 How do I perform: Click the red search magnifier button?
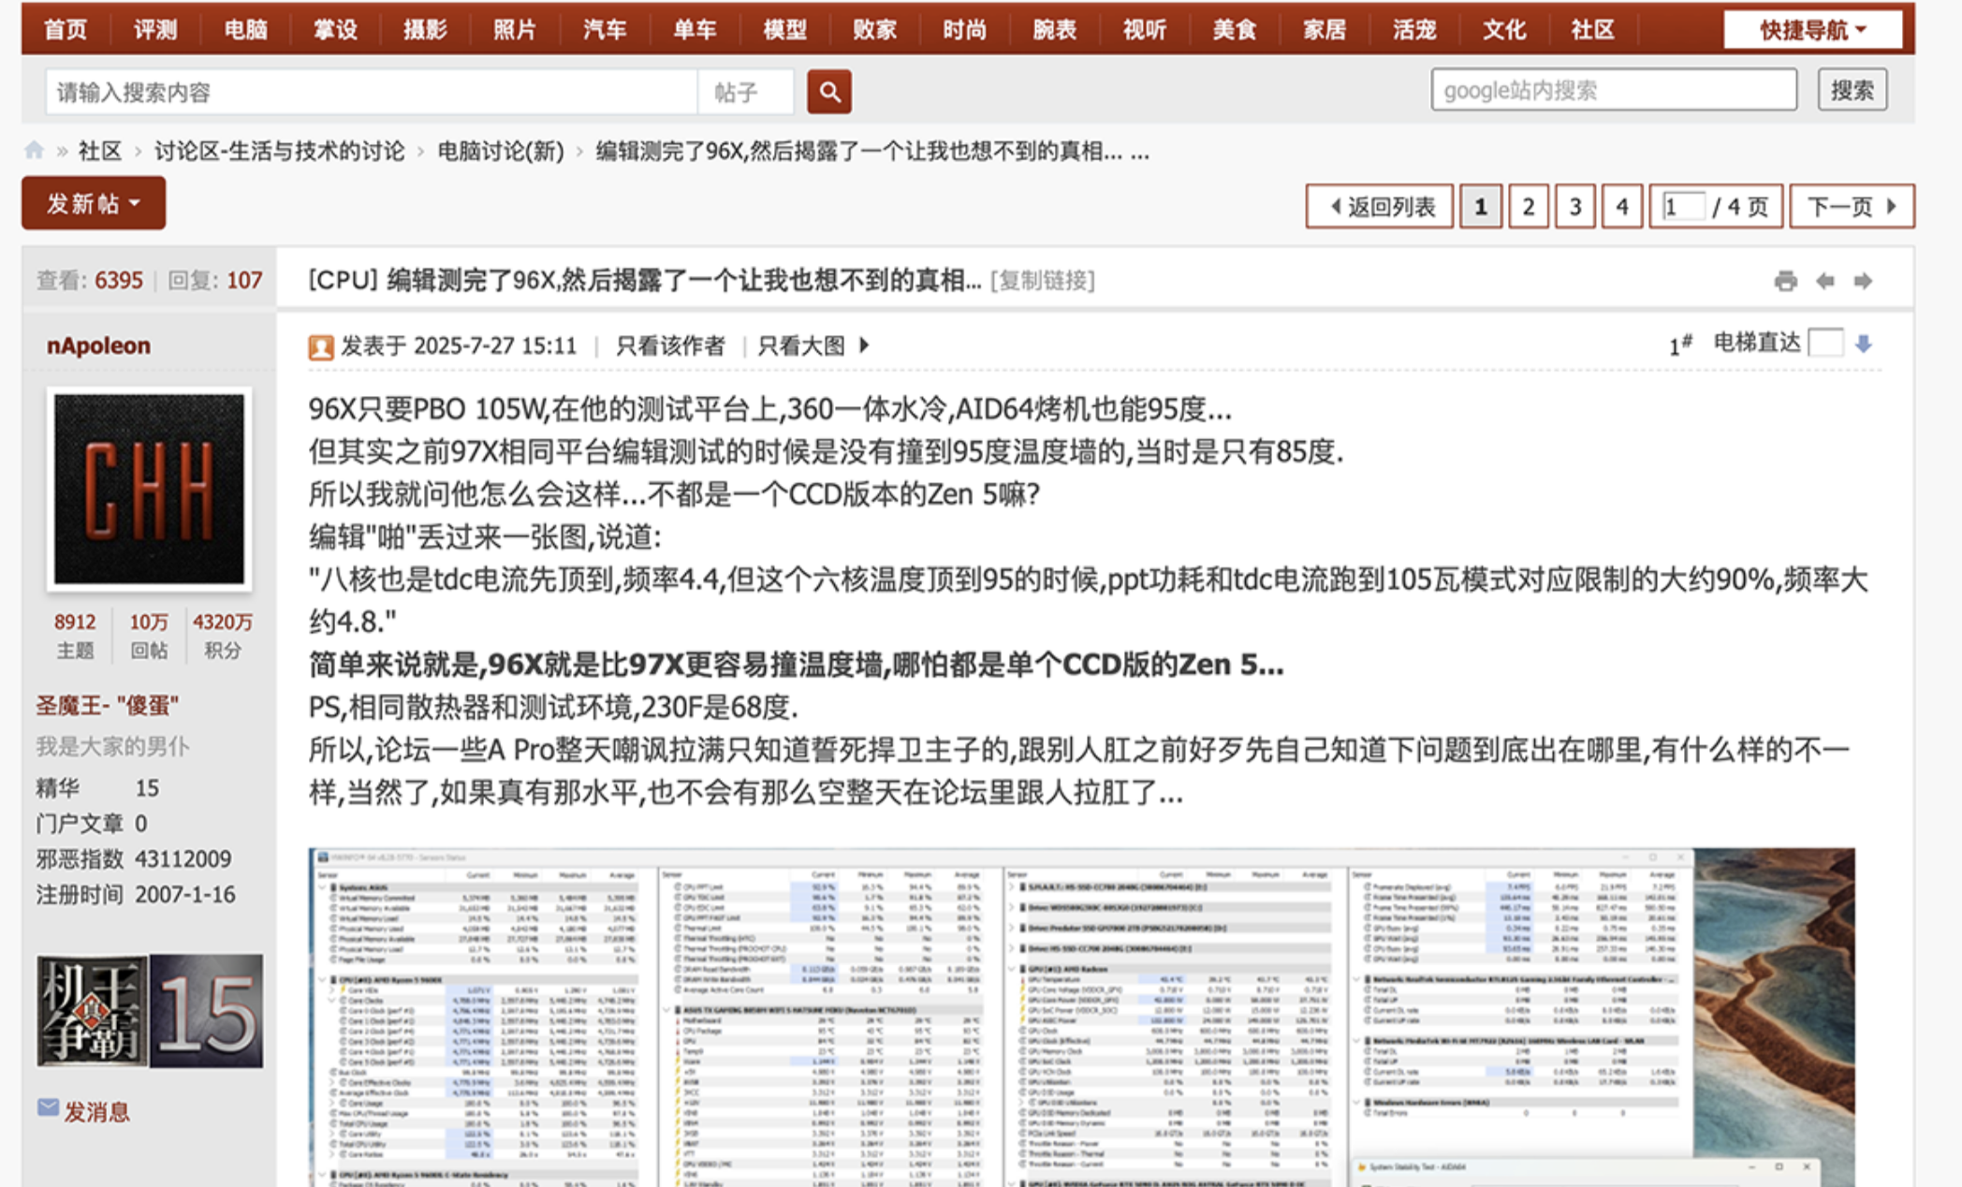coord(828,92)
